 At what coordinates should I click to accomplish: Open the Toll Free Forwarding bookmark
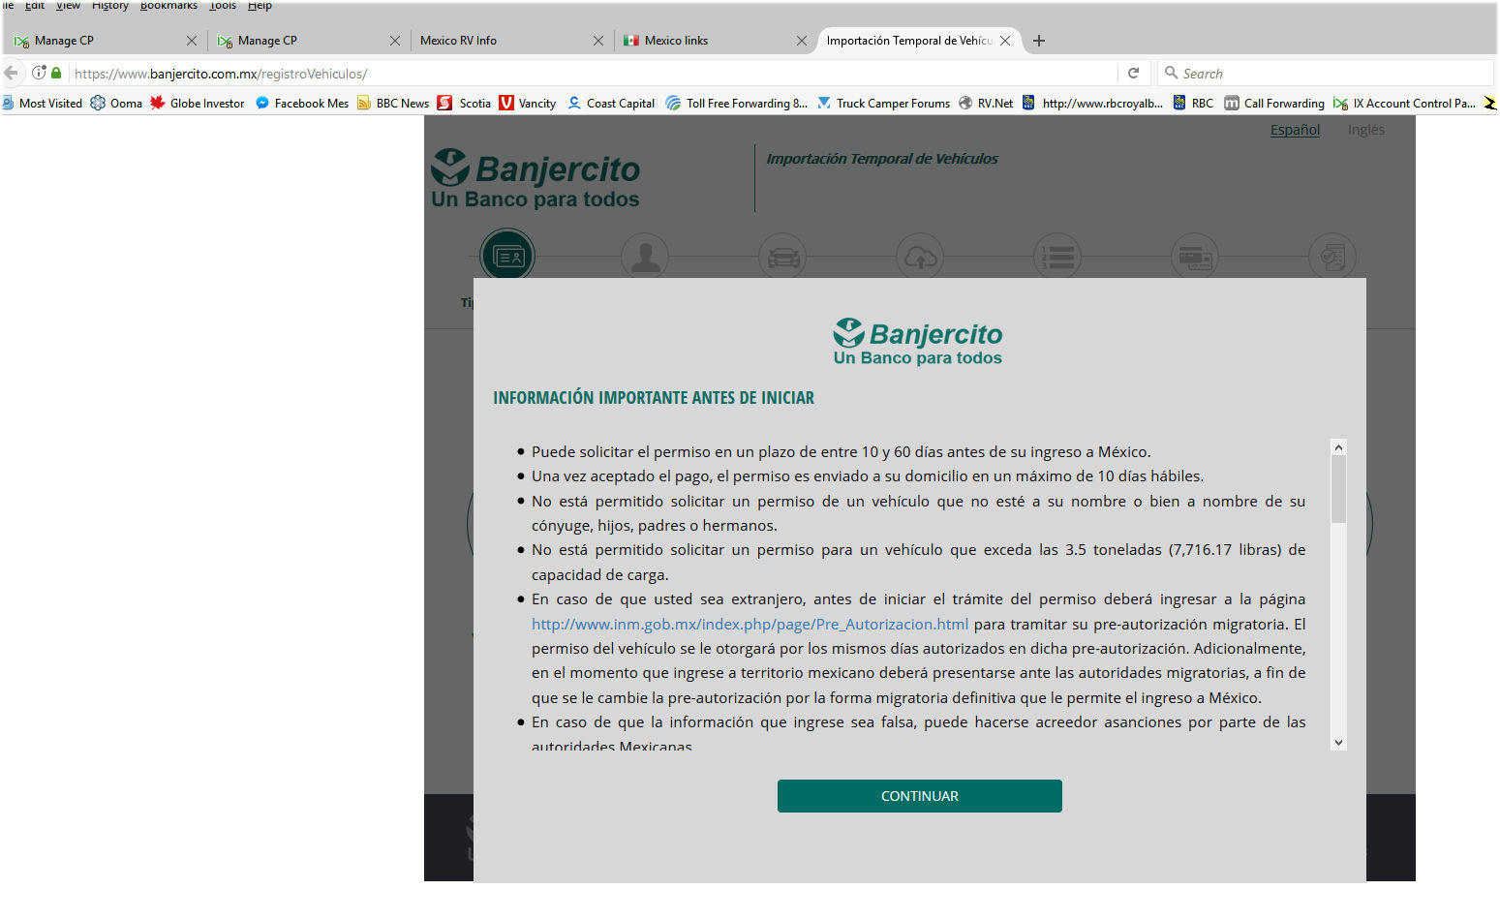pos(737,103)
